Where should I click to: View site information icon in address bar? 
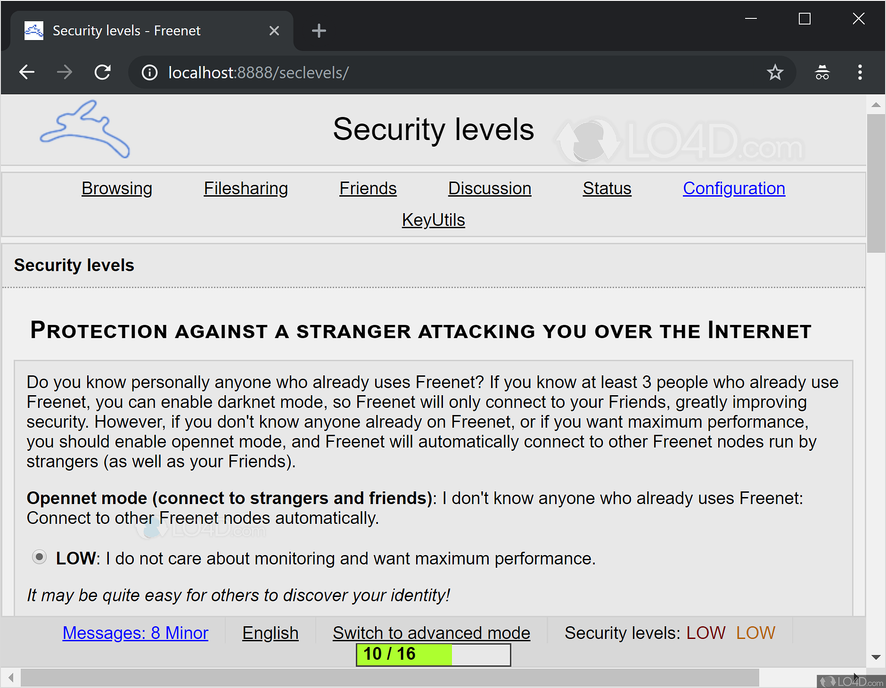pyautogui.click(x=149, y=73)
